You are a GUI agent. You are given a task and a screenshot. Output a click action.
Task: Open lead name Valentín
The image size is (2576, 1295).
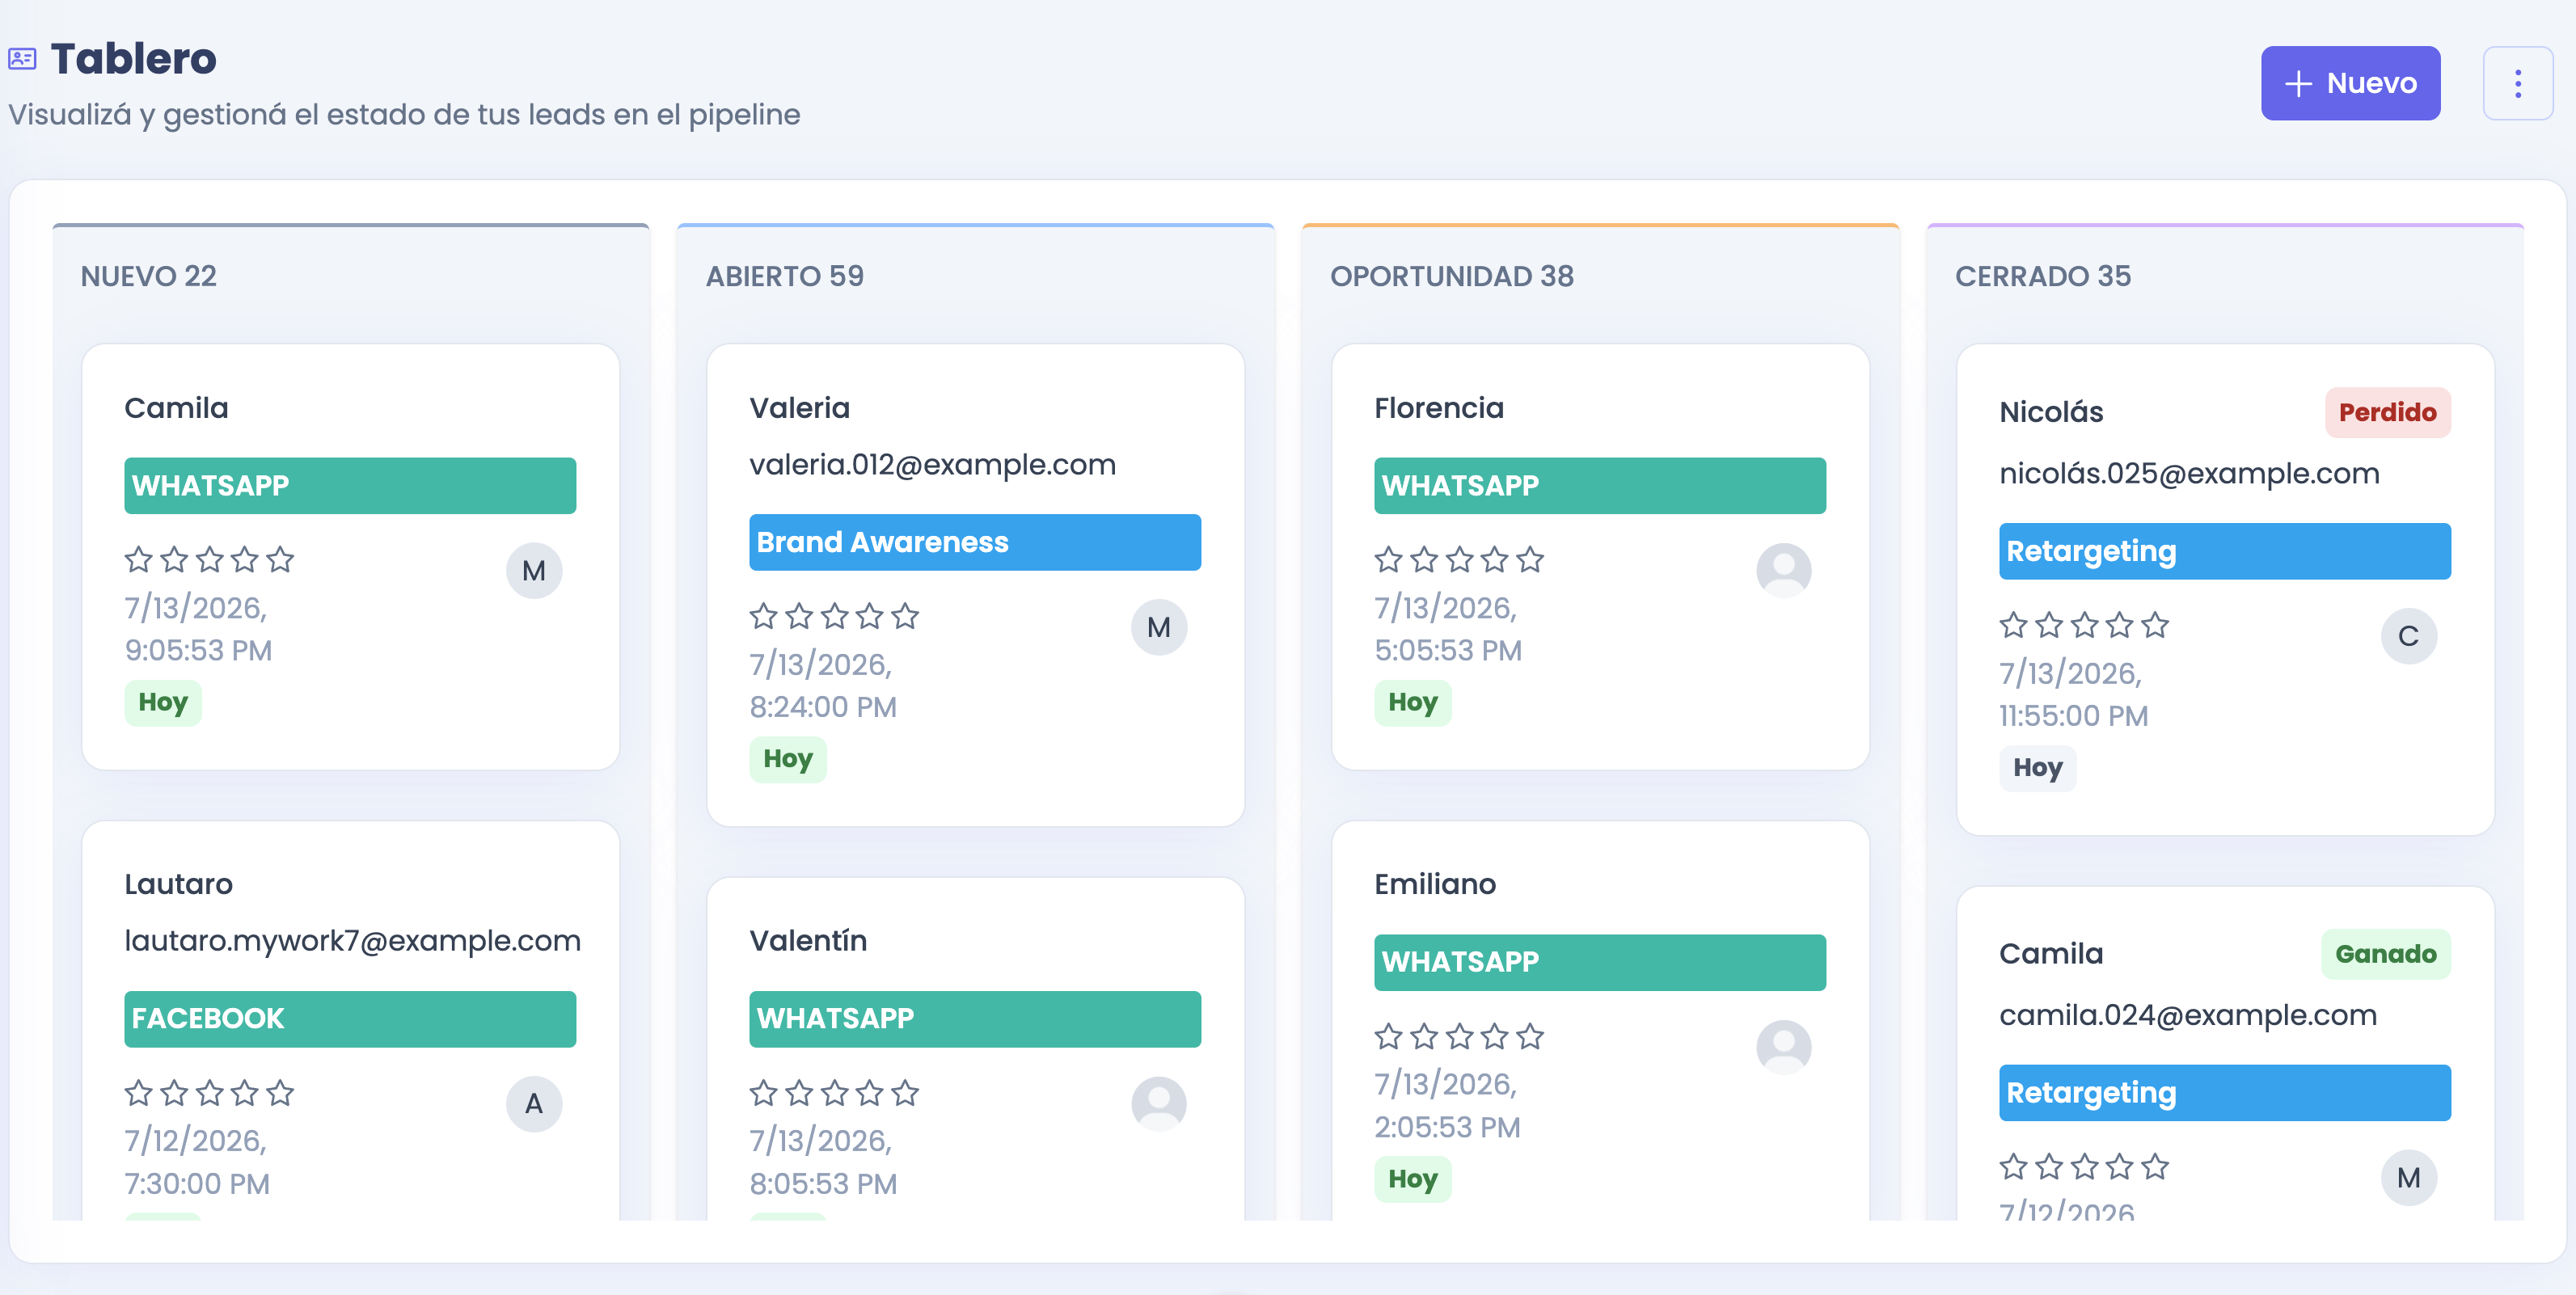(x=808, y=941)
